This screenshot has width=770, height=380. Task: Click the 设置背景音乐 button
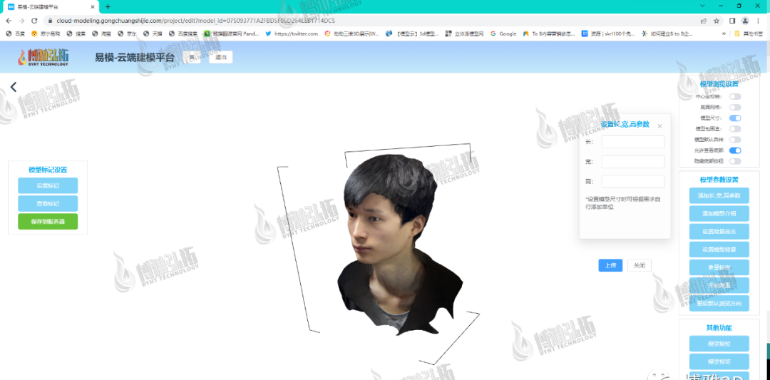[719, 232]
